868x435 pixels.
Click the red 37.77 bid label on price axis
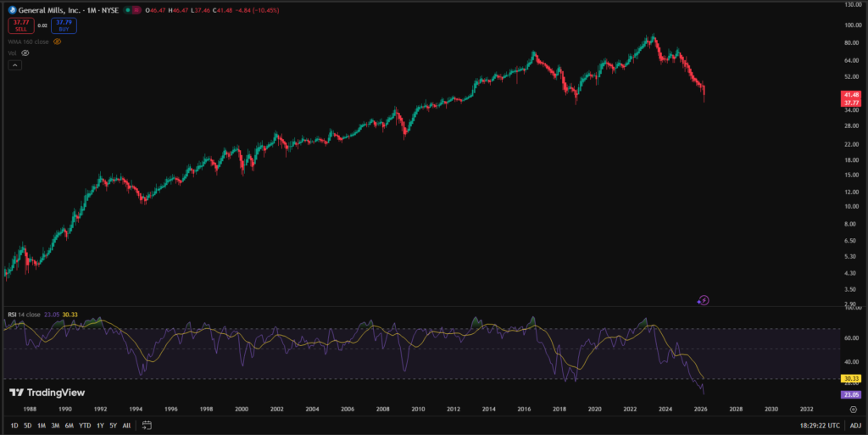[851, 103]
